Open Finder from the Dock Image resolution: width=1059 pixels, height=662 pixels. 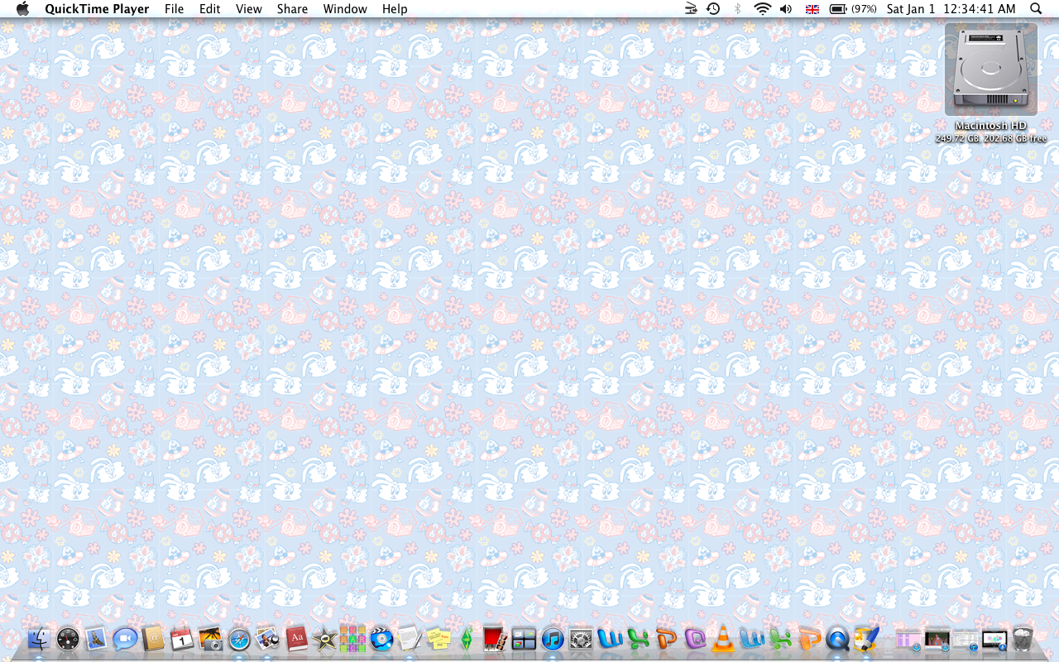pyautogui.click(x=39, y=639)
